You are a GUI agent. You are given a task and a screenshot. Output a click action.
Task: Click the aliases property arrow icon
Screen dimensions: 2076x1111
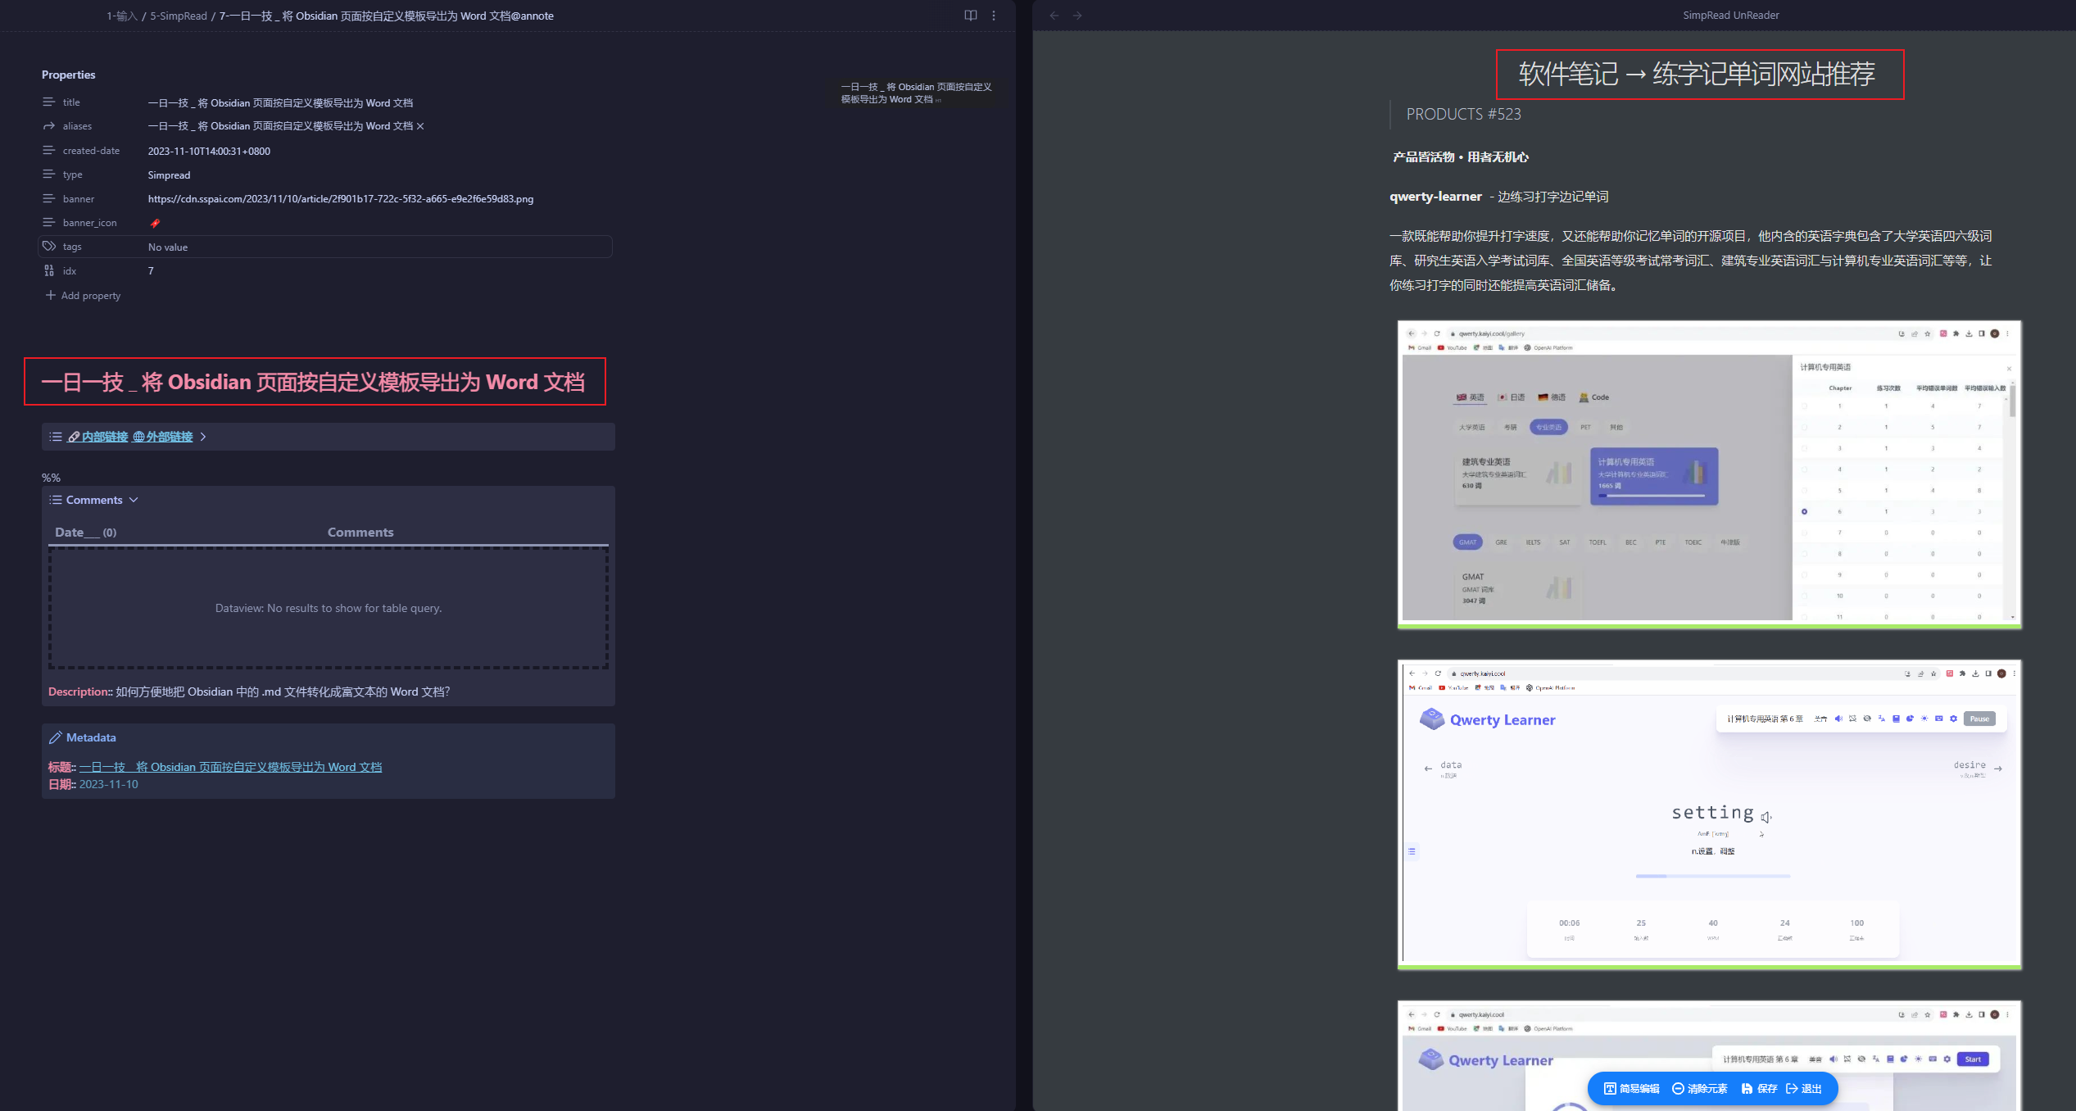(49, 126)
